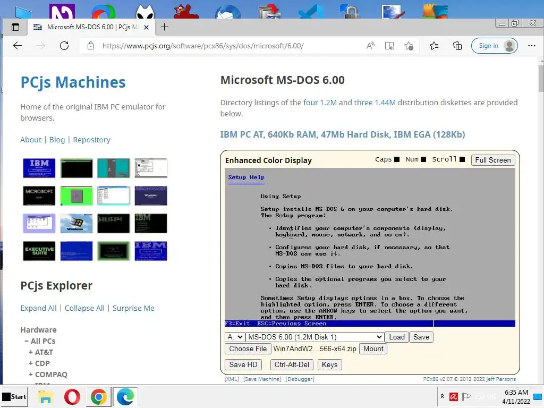
Task: View site information lock icon
Action: (x=90, y=46)
